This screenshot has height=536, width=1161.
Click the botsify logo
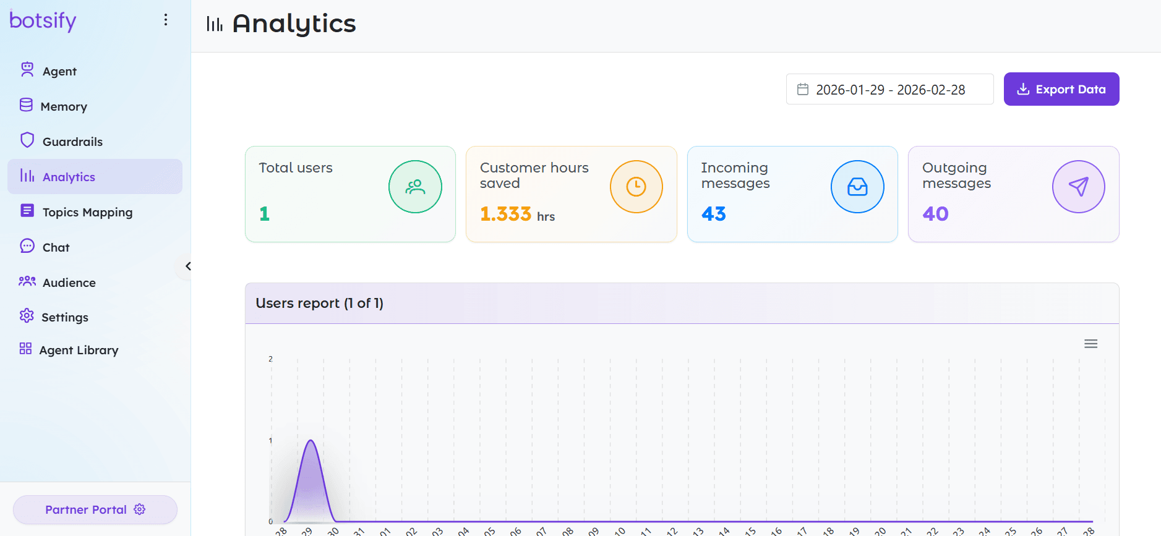click(x=43, y=20)
